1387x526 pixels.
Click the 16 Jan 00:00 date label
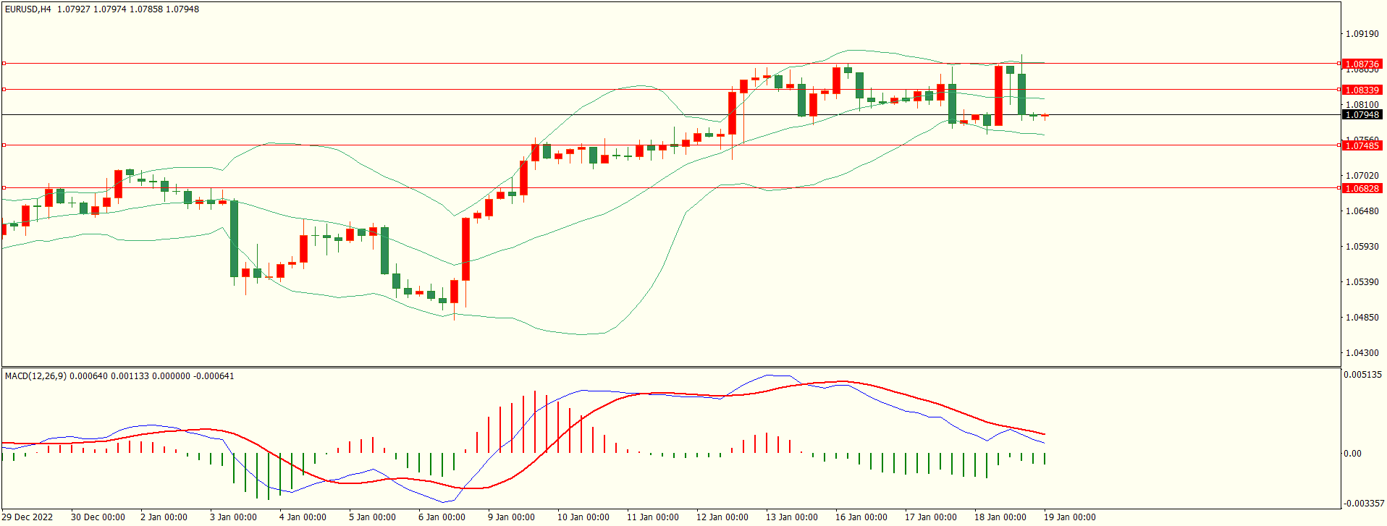click(x=861, y=517)
